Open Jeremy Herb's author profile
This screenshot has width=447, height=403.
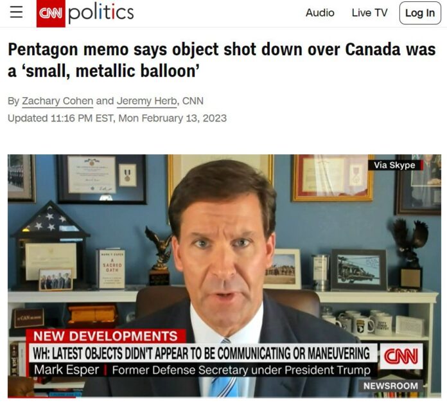pos(147,101)
